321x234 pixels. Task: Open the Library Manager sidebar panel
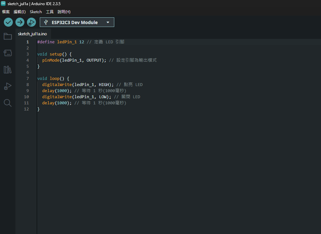[x=8, y=70]
